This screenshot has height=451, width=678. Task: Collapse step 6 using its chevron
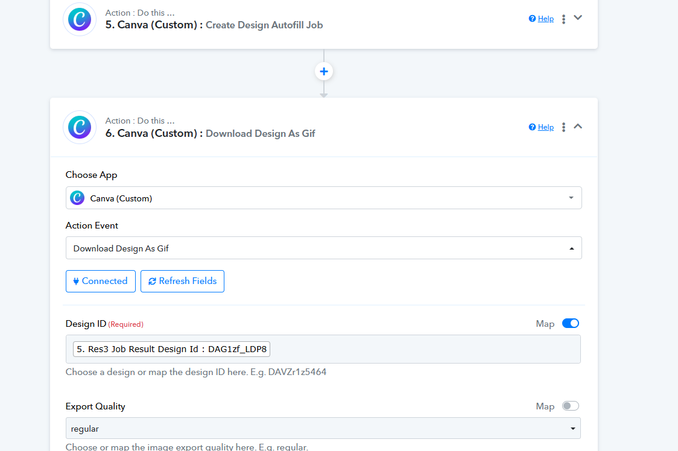click(578, 127)
